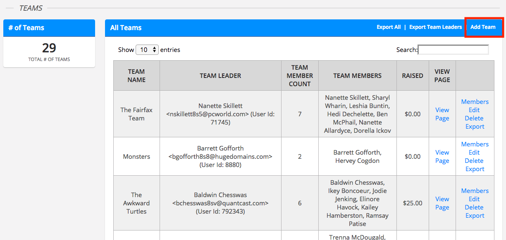Viewport: 506px width, 240px height.
Task: Edit The Awkward Turtles team
Action: tap(474, 199)
